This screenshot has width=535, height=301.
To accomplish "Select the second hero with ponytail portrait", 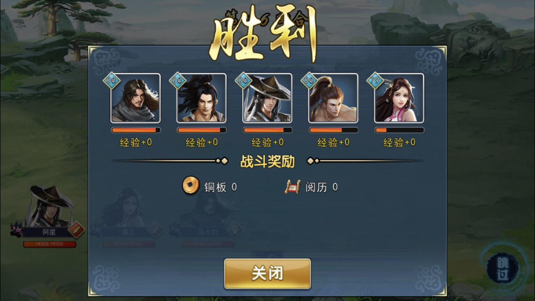I will click(201, 98).
